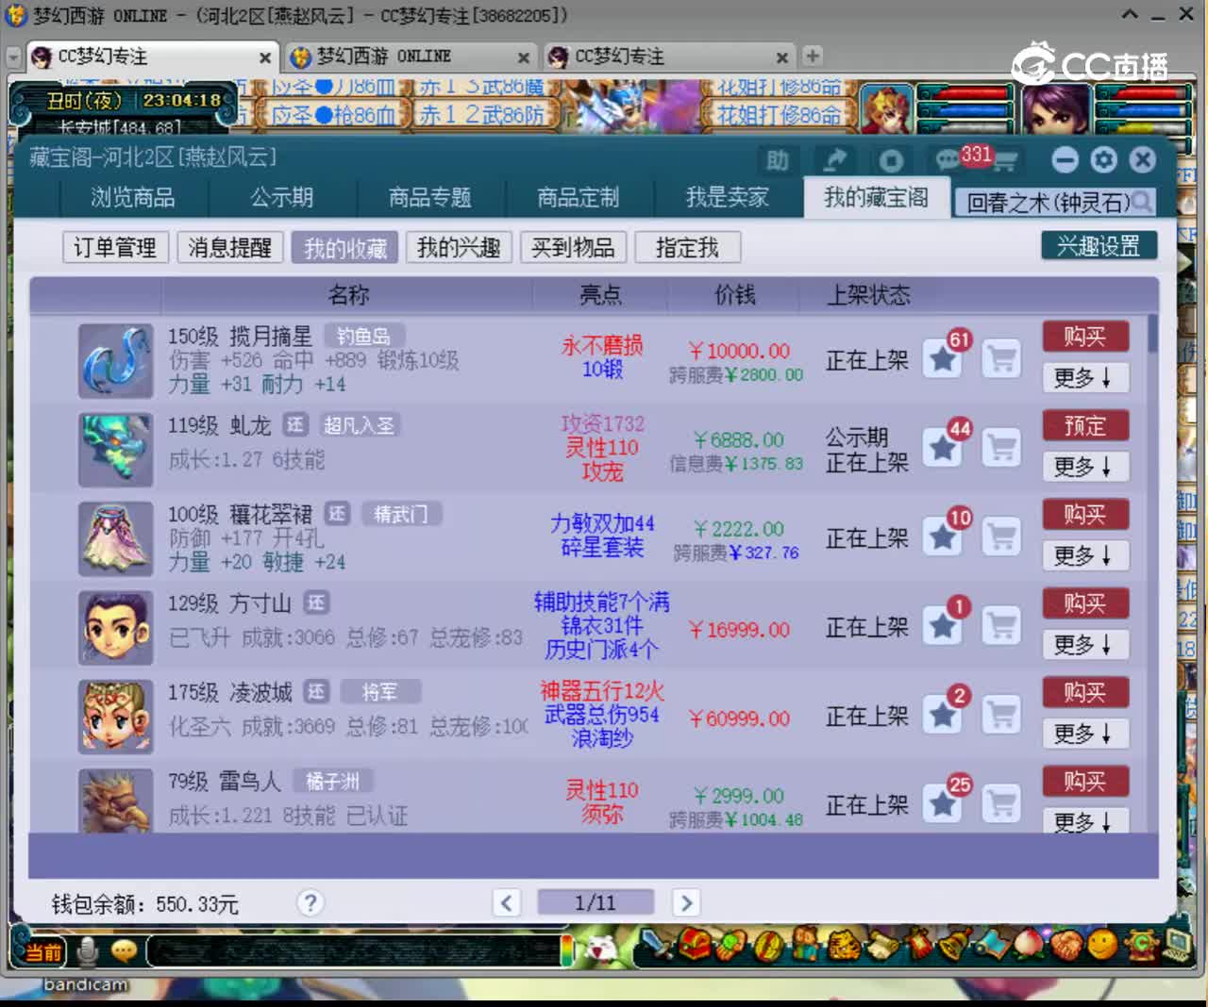Viewport: 1208px width, 1007px height.
Task: Toggle favorite star for 揽月摘星
Action: pos(943,358)
